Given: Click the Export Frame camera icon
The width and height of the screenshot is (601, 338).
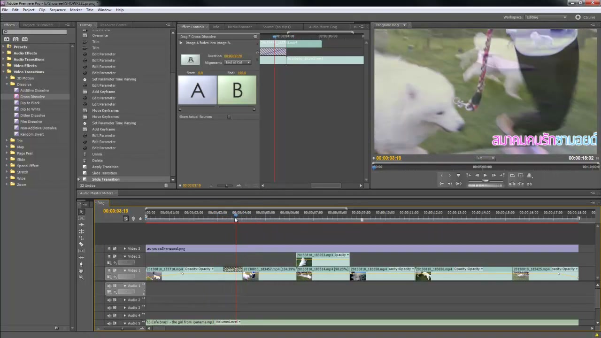Looking at the screenshot, I should click(x=529, y=184).
